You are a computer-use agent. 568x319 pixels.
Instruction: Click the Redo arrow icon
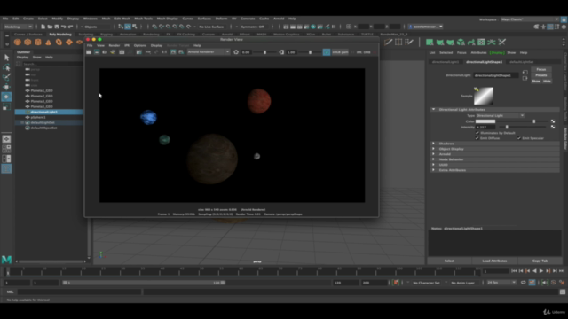coord(70,27)
